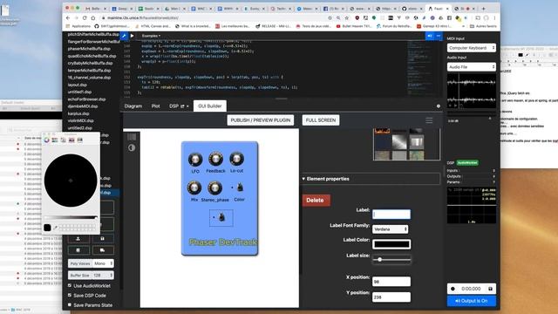Viewport: 558px width, 314px height.
Task: Select the LFO knob on the pedal
Action: [x=195, y=160]
